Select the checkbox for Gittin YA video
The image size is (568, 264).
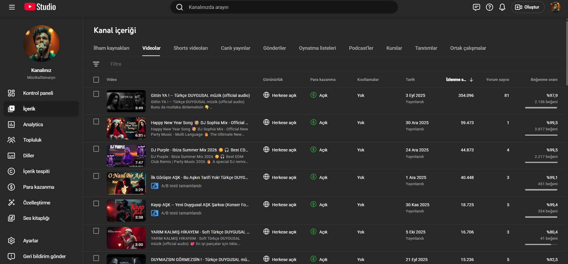click(96, 94)
